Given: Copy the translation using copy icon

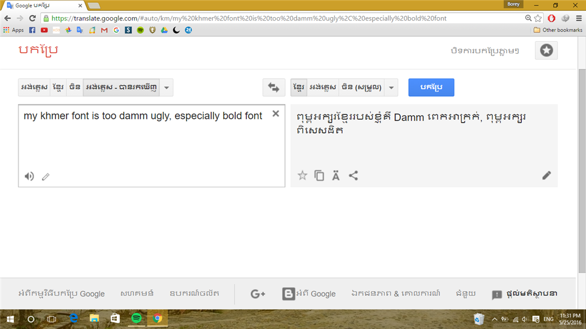Looking at the screenshot, I should coord(319,175).
